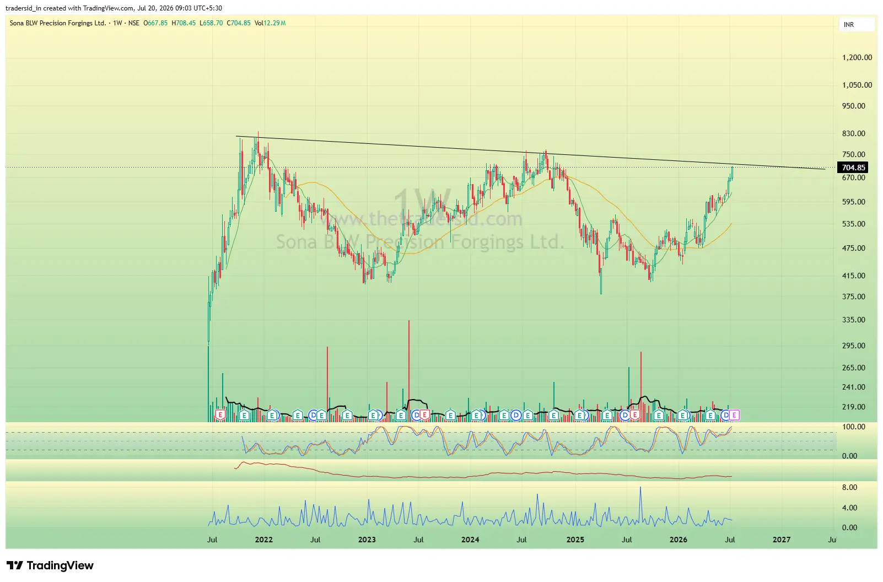Click the 4.00 label on the bottom indicator scale
The height and width of the screenshot is (582, 883).
[x=850, y=508]
